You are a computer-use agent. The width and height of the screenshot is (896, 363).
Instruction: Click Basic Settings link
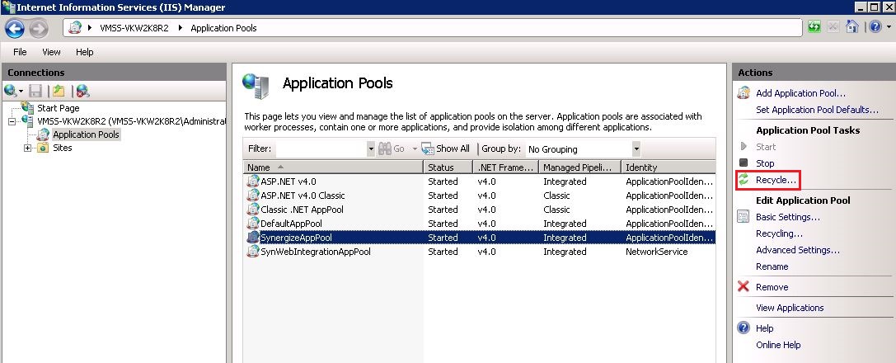[788, 217]
